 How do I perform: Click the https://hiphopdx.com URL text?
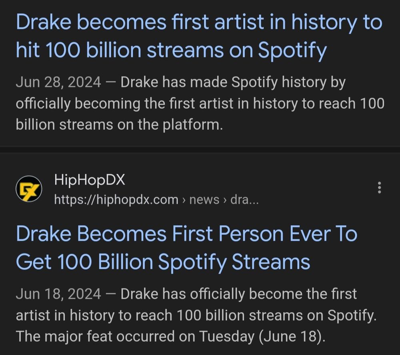tap(116, 200)
